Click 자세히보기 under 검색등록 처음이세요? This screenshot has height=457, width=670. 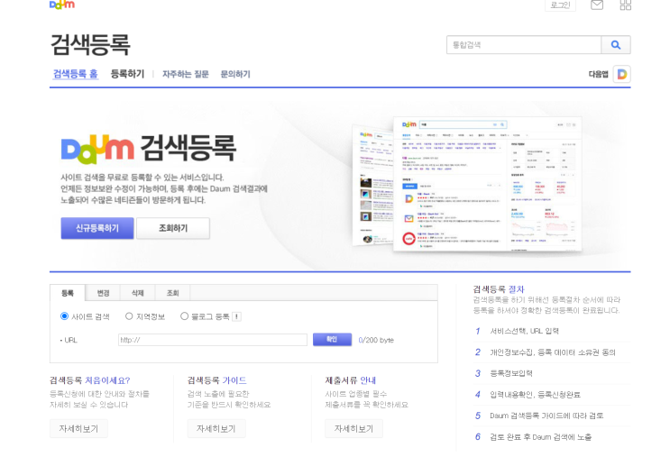(x=78, y=428)
